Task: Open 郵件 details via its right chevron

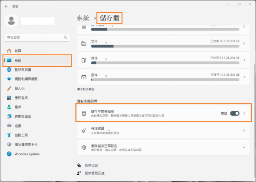Action: [244, 77]
